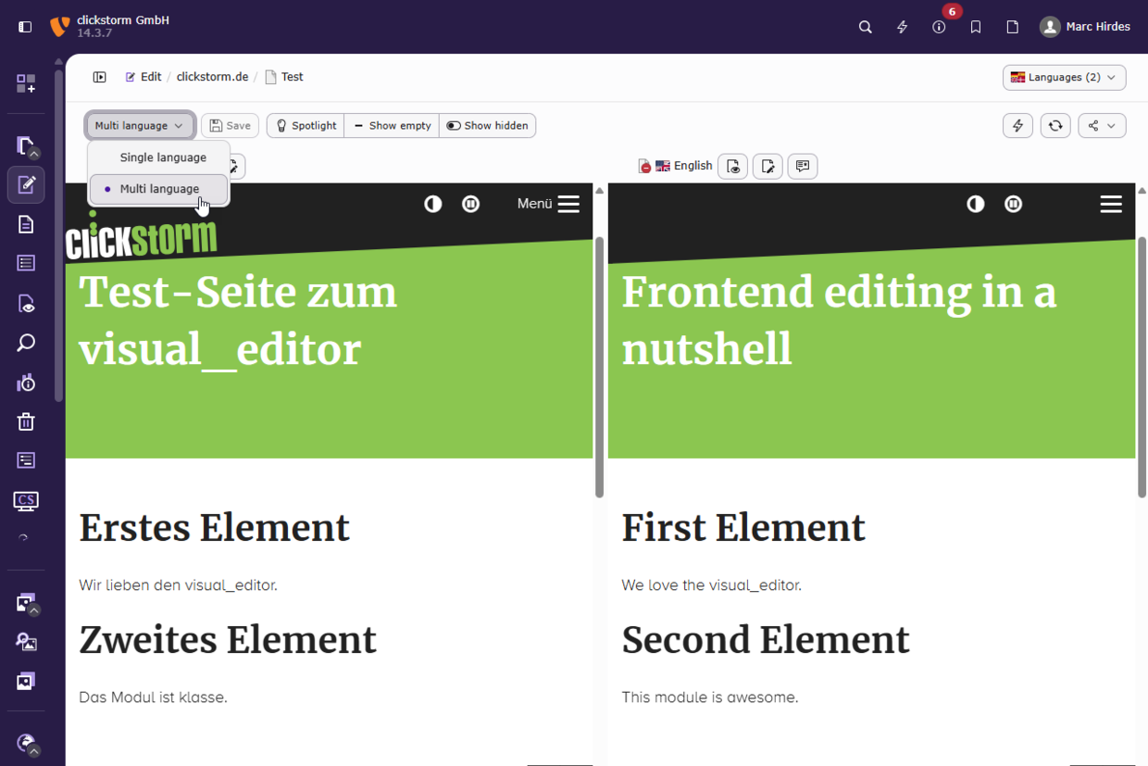The image size is (1148, 766).
Task: Click the heading Test-Seite zum visual_editor
Action: (238, 321)
